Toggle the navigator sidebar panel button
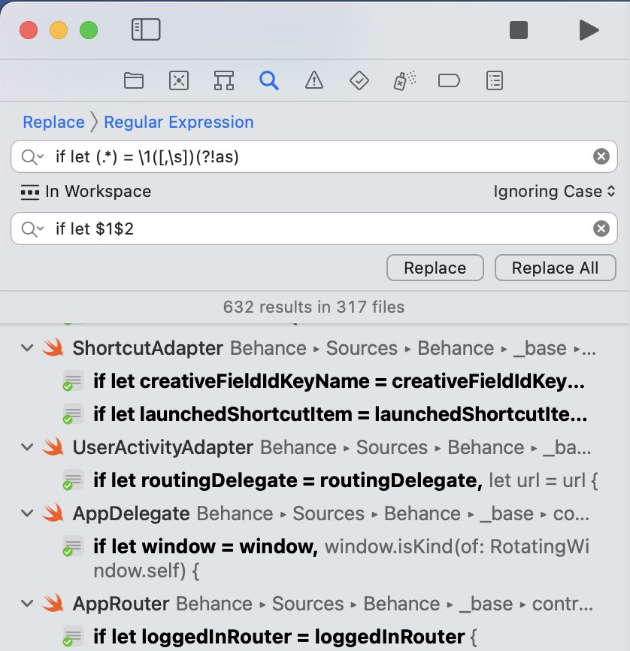Screen dimensions: 630x651 [146, 29]
